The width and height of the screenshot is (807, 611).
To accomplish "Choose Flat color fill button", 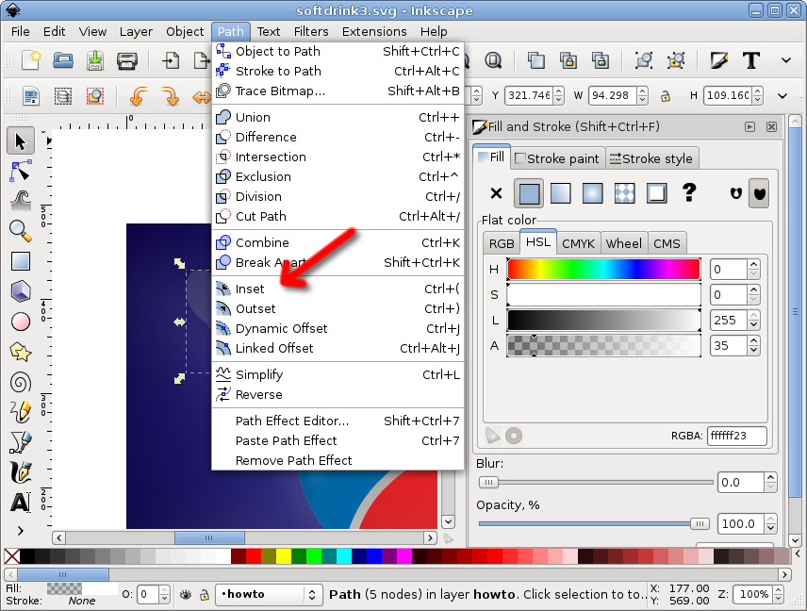I will point(529,193).
